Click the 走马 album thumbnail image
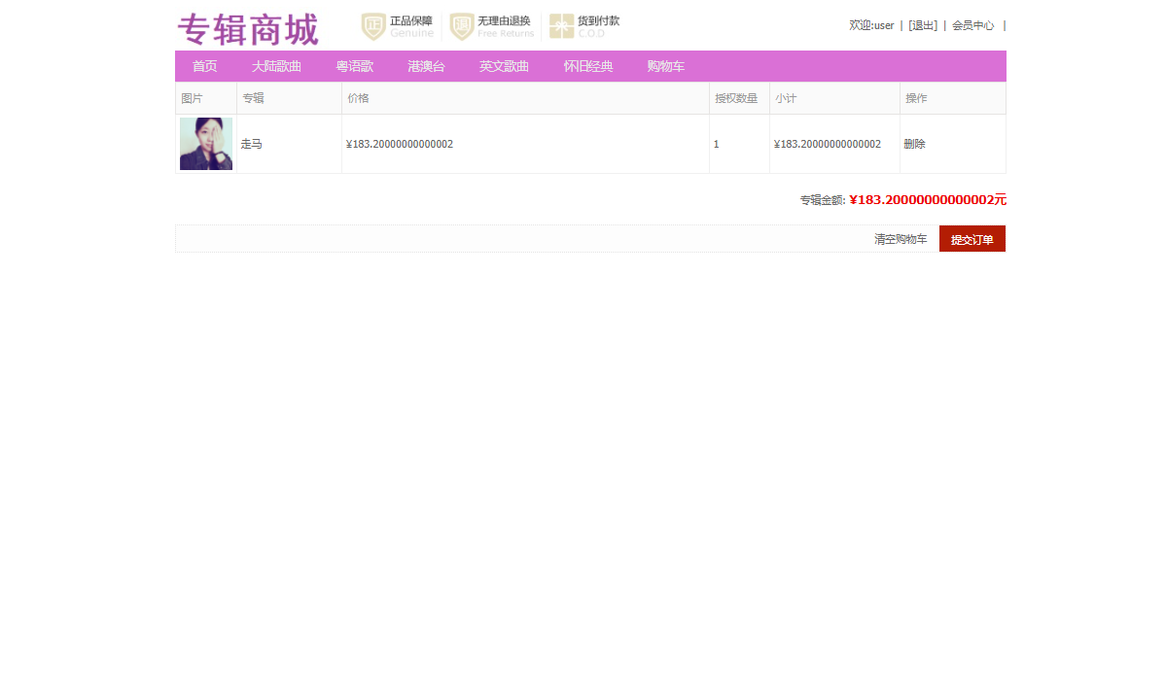 (205, 143)
